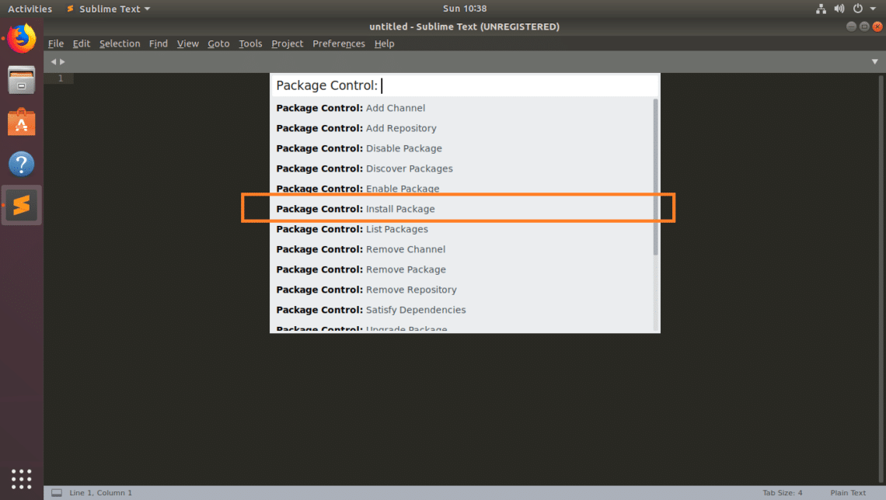Viewport: 886px width, 500px height.
Task: Expand the system menu arrow in top bar
Action: [x=873, y=9]
